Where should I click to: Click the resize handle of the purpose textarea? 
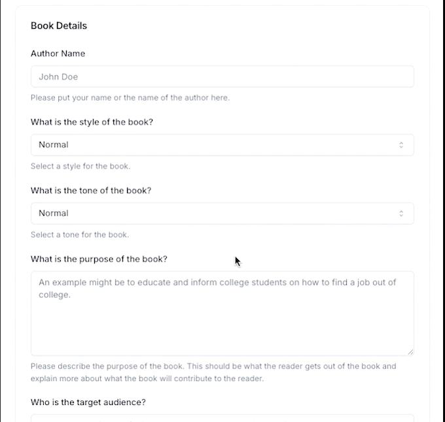(x=410, y=351)
